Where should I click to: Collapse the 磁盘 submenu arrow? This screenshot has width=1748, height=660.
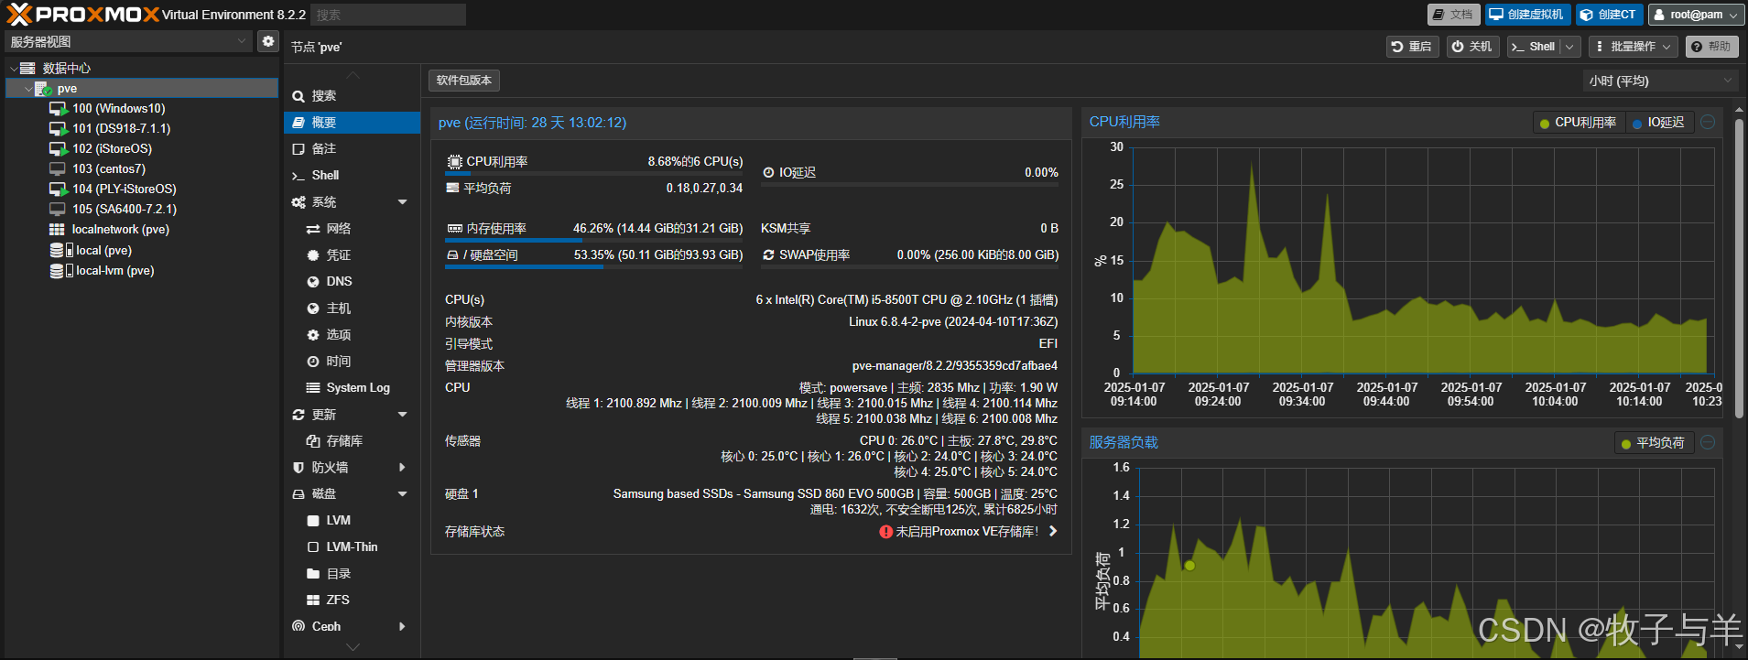click(x=402, y=494)
